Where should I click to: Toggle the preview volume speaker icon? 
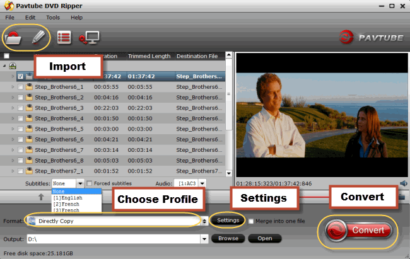(x=404, y=183)
